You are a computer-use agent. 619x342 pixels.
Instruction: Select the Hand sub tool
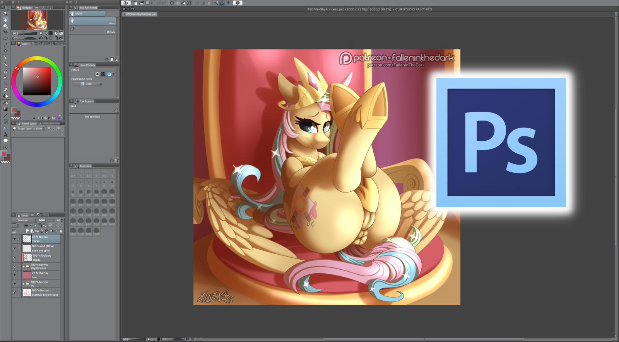click(92, 22)
